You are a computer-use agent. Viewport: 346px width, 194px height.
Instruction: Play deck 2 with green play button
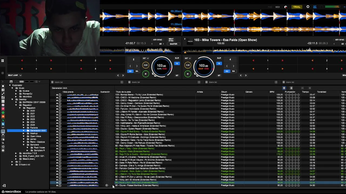click(x=188, y=74)
